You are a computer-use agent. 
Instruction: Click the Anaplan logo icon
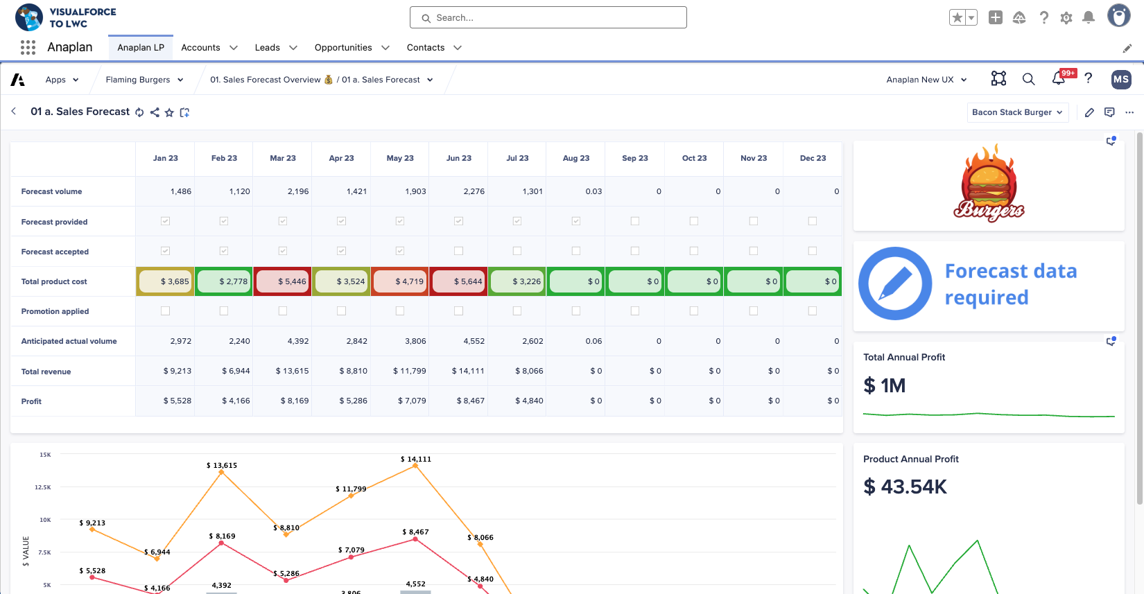pyautogui.click(x=18, y=80)
